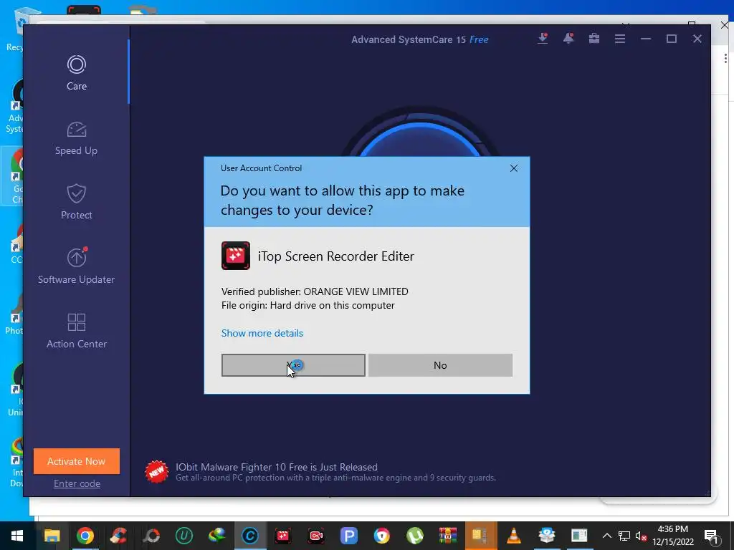The width and height of the screenshot is (734, 550).
Task: Open the hamburger menu in Advanced SystemCare
Action: pyautogui.click(x=620, y=39)
